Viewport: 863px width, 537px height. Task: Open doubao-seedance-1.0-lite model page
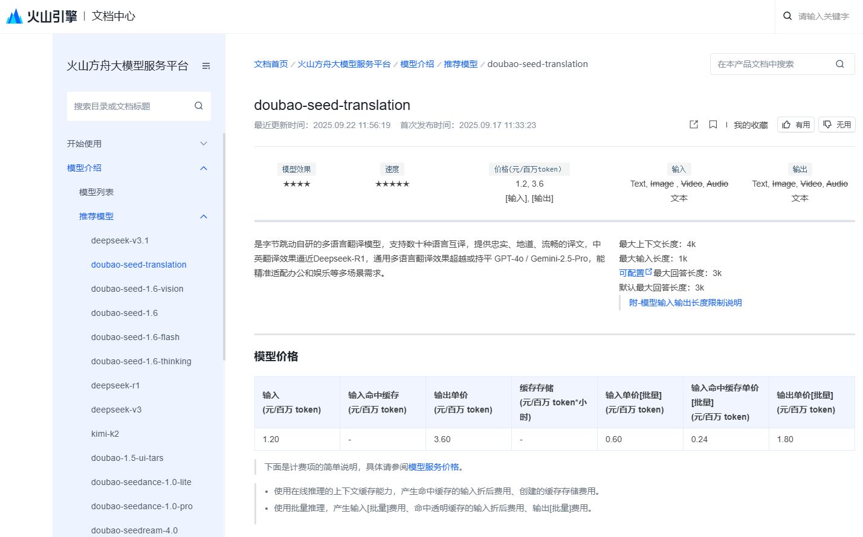pyautogui.click(x=141, y=482)
